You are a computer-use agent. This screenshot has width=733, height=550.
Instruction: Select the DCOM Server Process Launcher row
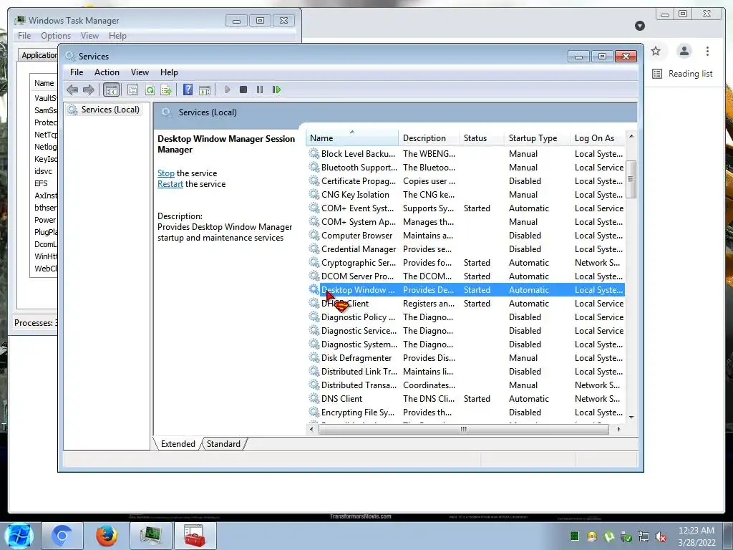[466, 276]
